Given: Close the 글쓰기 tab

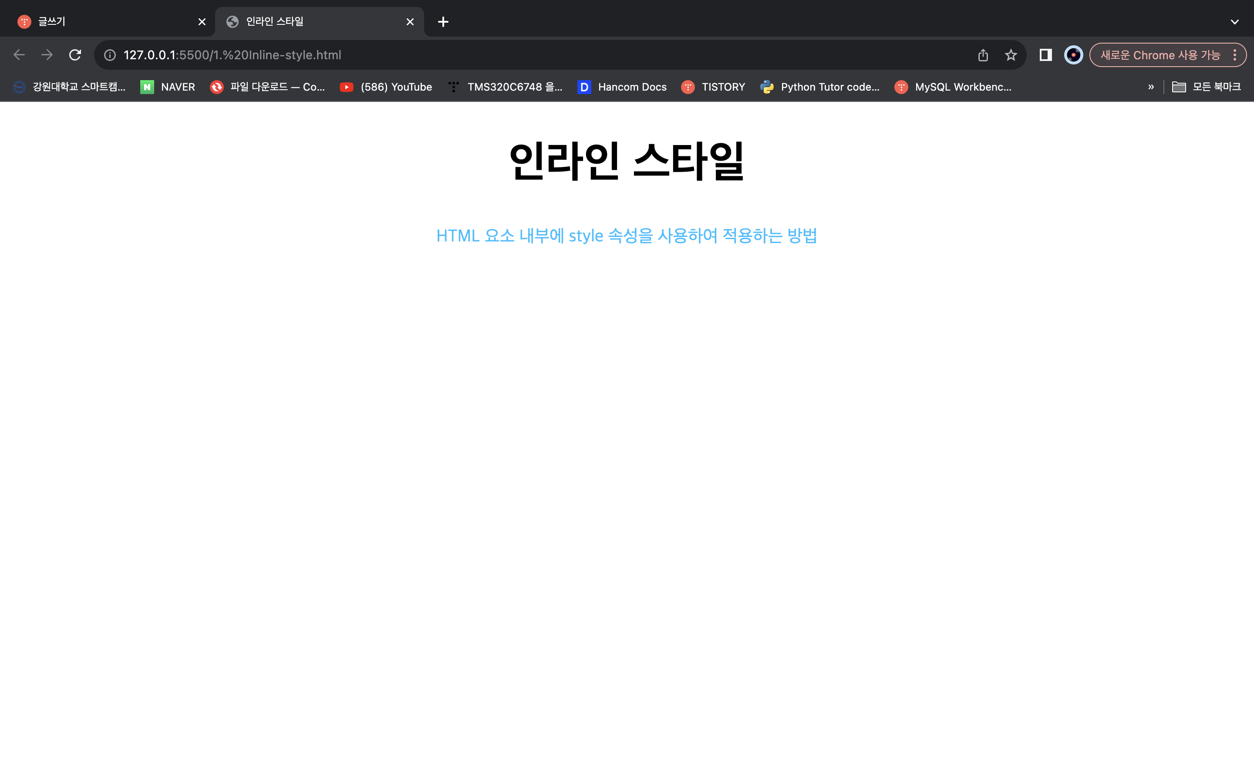Looking at the screenshot, I should 202,22.
